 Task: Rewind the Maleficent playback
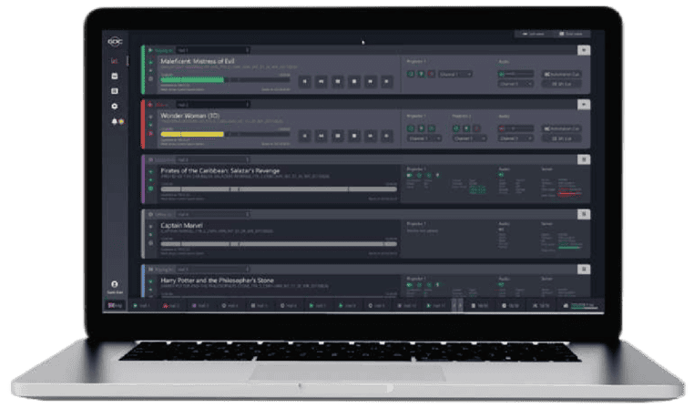321,81
